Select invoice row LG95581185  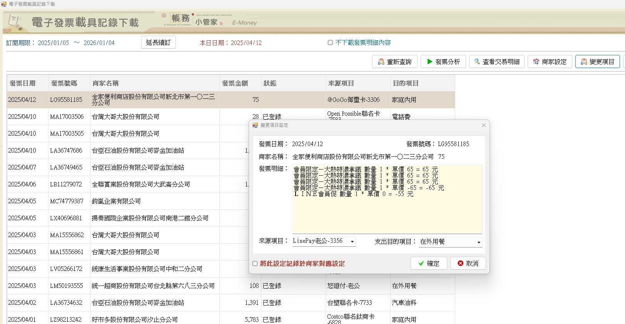(231, 100)
